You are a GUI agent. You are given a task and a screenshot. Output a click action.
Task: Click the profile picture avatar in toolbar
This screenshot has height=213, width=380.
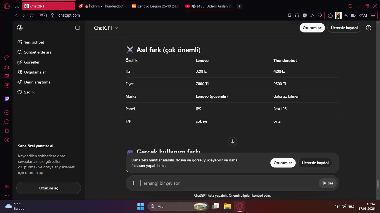(338, 16)
